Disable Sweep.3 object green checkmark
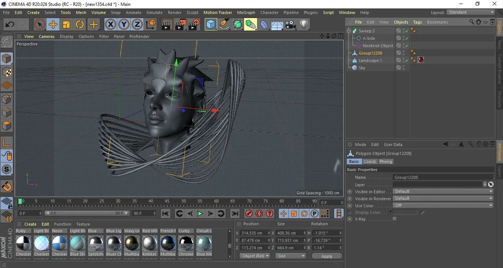 (x=407, y=31)
